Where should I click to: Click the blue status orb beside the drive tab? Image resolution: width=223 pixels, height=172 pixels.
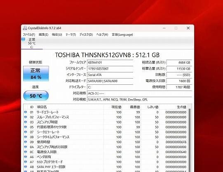click(23, 39)
